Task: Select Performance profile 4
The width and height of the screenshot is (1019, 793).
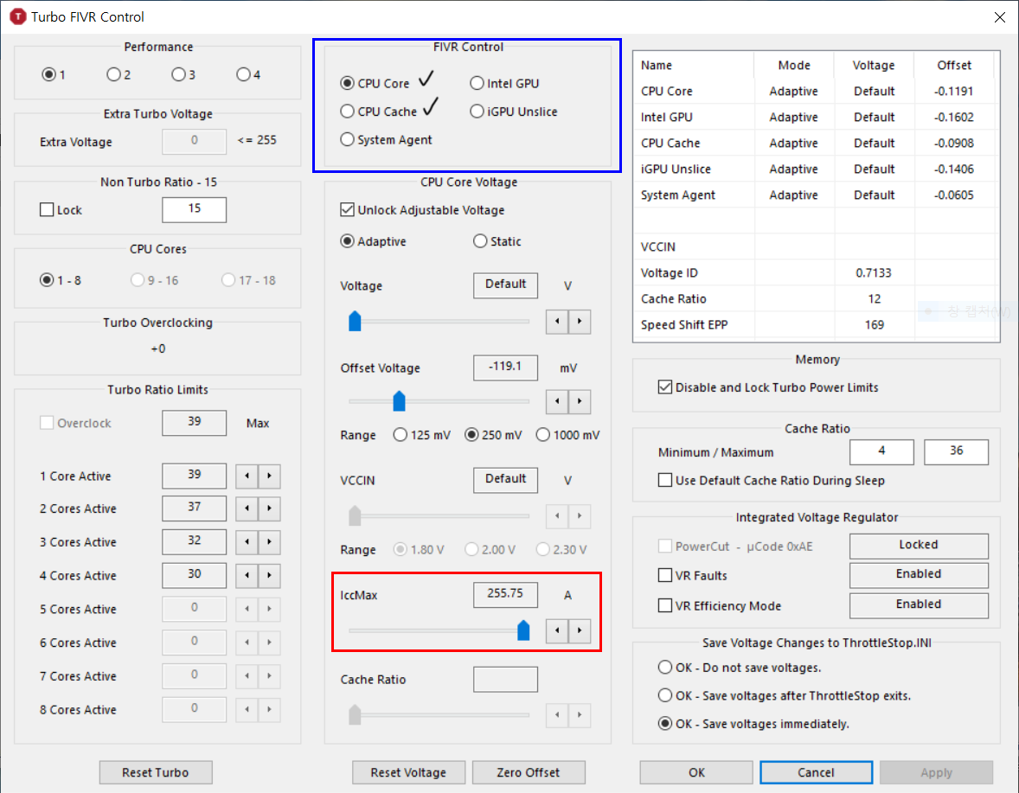Action: pos(249,74)
